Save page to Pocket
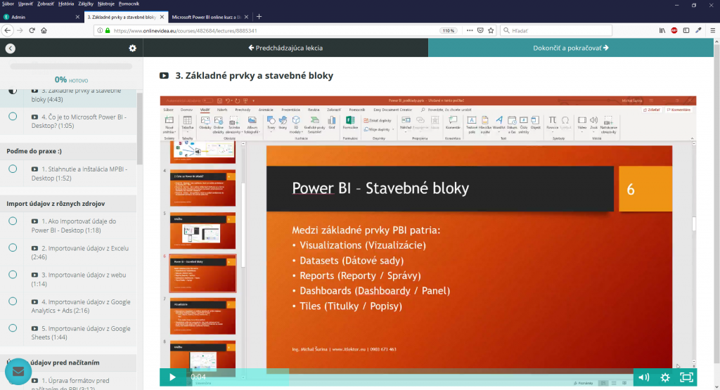This screenshot has width=720, height=390. coord(480,31)
